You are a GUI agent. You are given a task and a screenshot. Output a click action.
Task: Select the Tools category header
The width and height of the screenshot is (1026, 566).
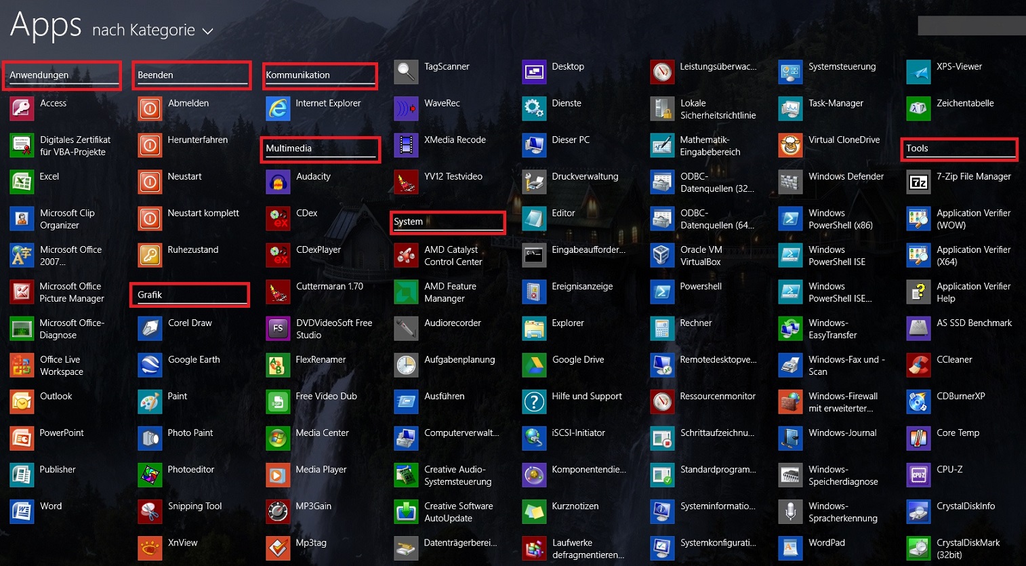click(959, 149)
